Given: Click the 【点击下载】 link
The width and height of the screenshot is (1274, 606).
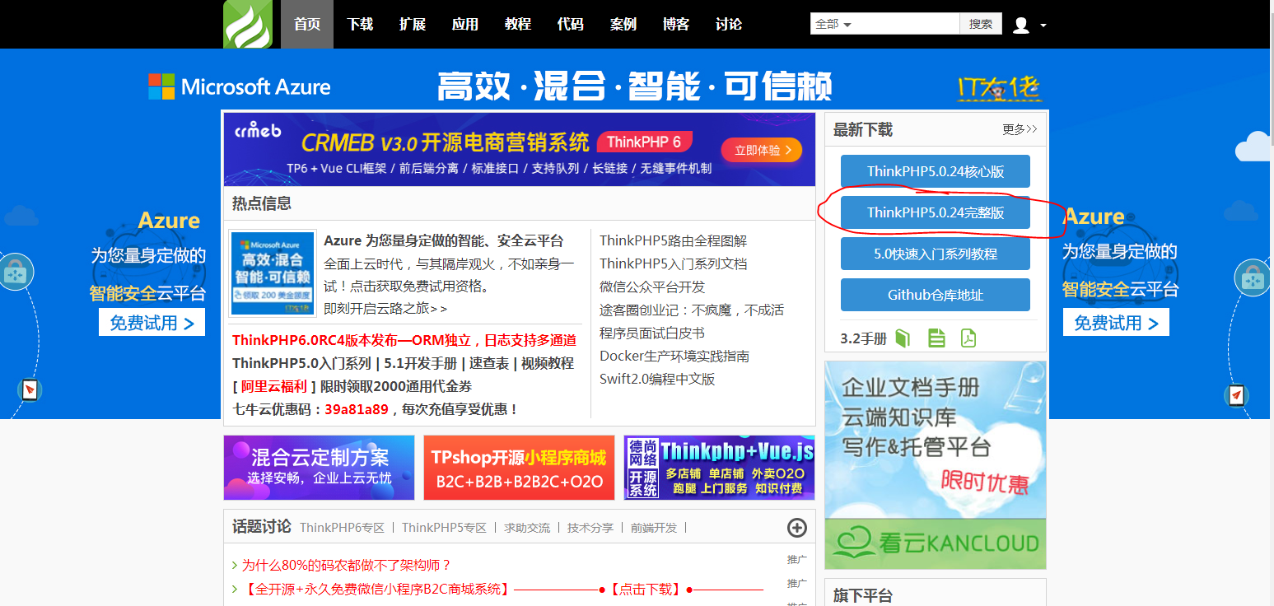Looking at the screenshot, I should pos(646,590).
